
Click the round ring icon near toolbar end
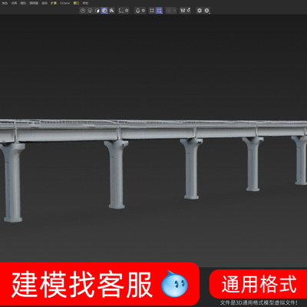(x=200, y=11)
